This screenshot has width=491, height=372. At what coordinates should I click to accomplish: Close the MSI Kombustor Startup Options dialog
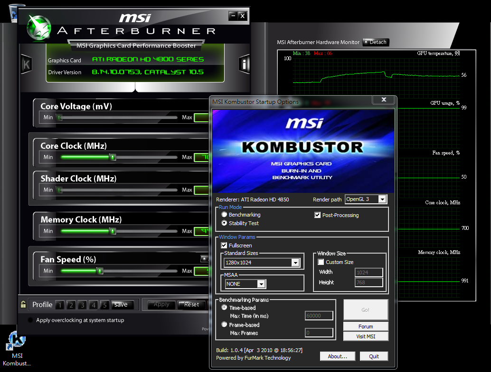[x=384, y=100]
